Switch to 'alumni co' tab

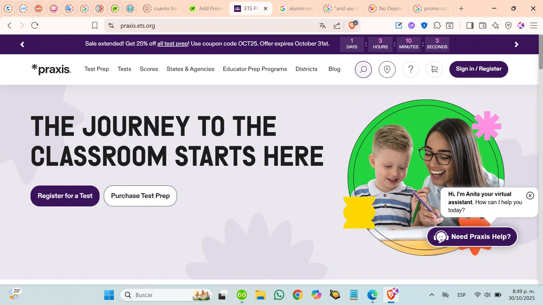pos(296,8)
